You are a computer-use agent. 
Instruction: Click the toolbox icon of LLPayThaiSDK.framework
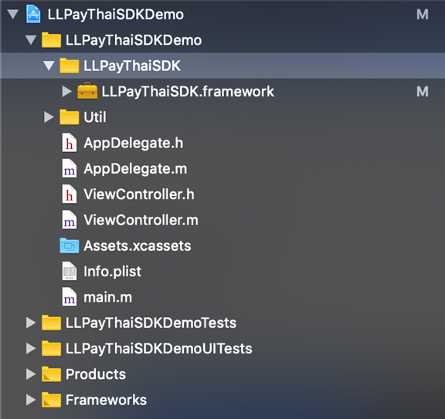pos(87,91)
